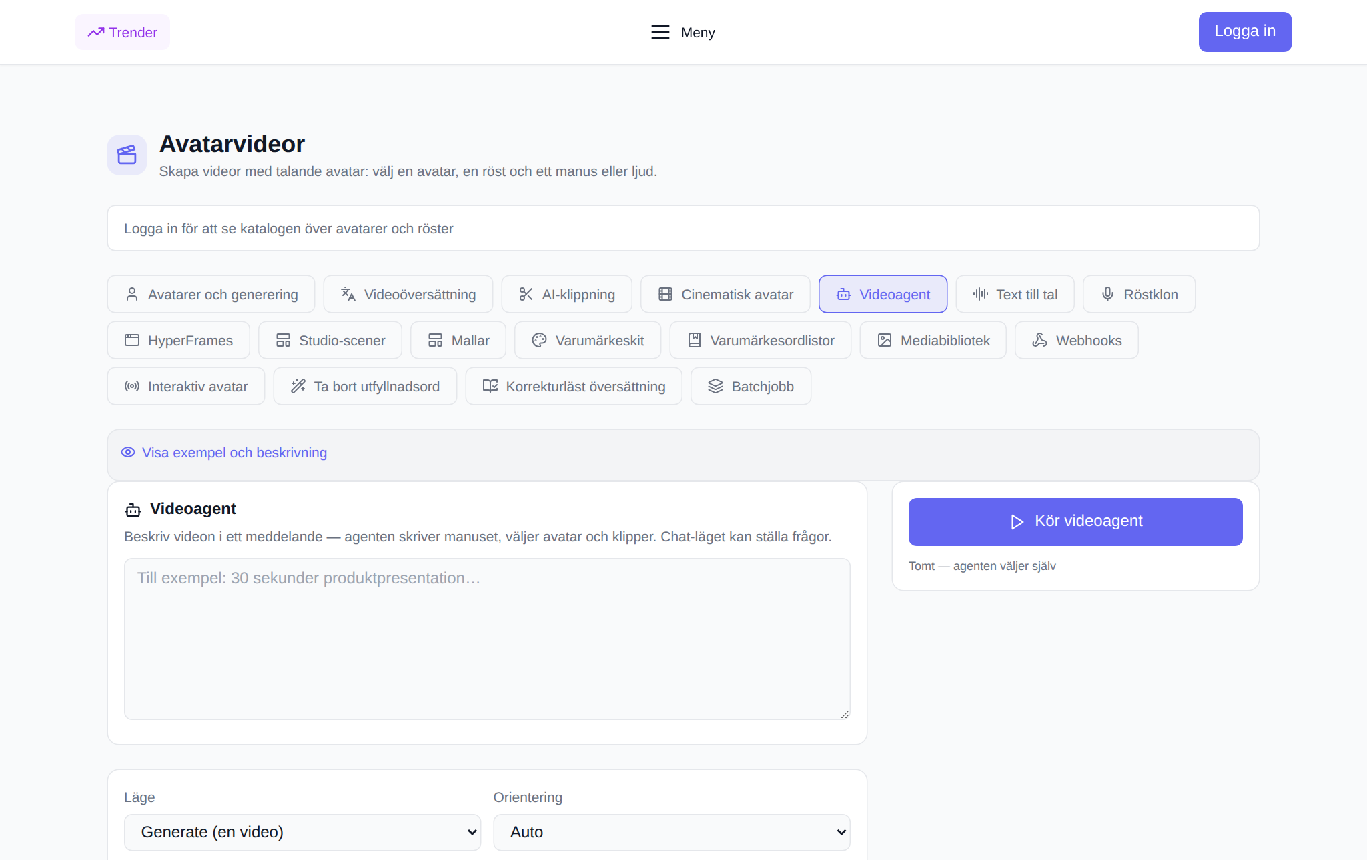Screen dimensions: 1367x860
Task: Click the person icon on Avatarer och generering
Action: (132, 294)
